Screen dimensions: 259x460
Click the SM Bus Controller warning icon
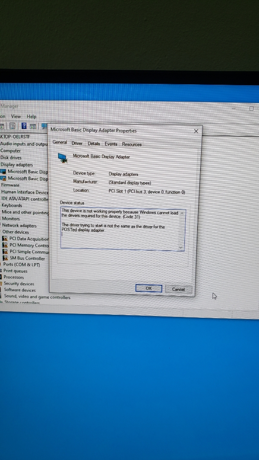6,258
